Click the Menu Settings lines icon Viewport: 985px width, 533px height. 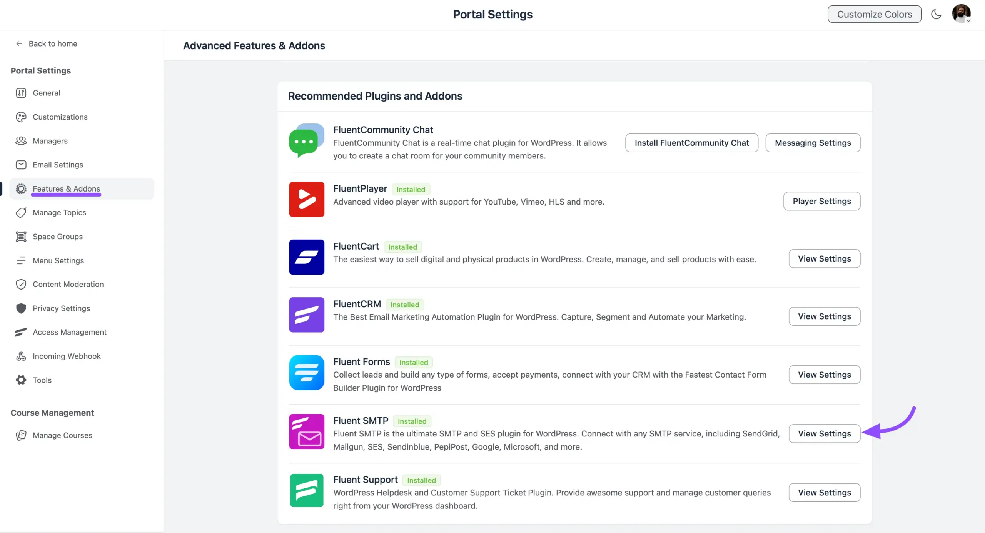click(x=21, y=260)
